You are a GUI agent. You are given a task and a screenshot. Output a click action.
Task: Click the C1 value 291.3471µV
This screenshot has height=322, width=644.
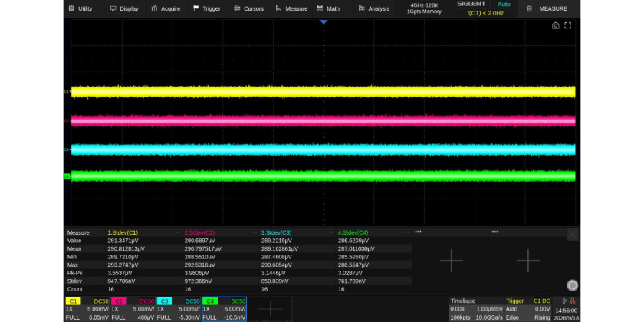123,241
